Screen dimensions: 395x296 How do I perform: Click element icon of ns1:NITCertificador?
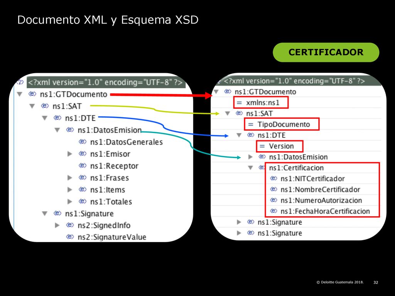click(273, 178)
